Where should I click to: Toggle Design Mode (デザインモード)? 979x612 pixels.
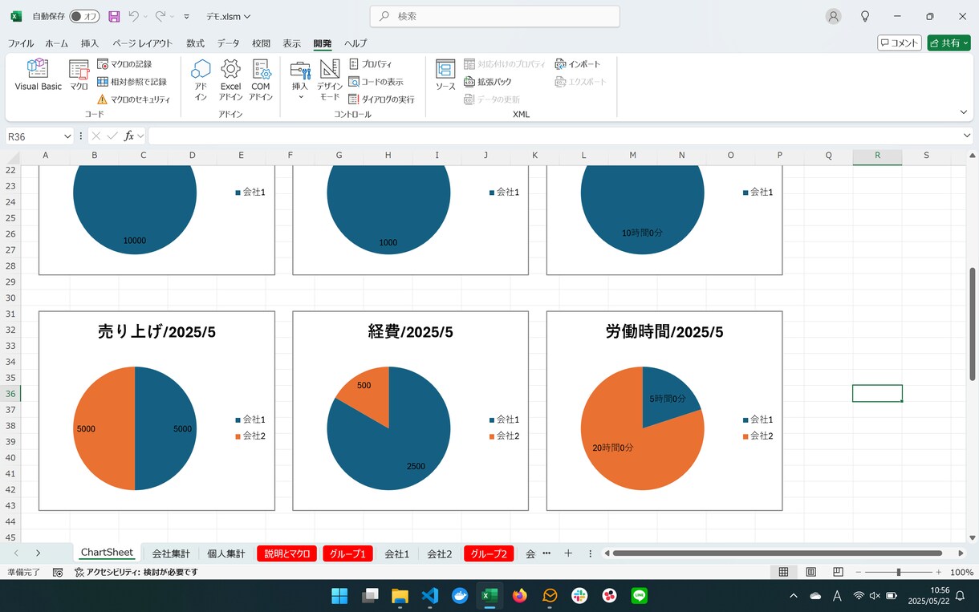point(330,80)
